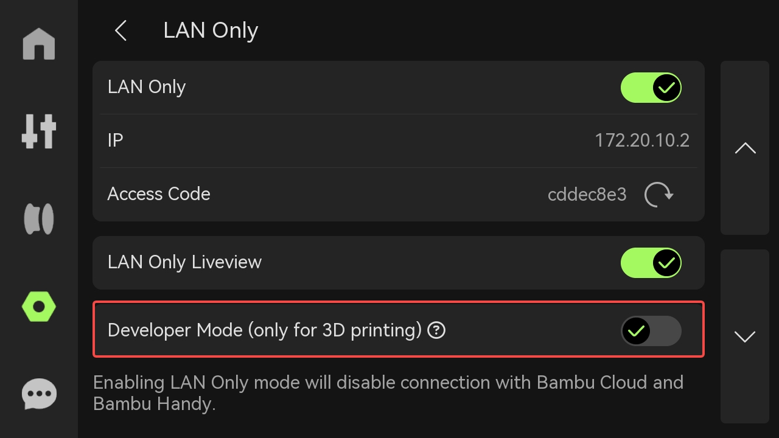The width and height of the screenshot is (779, 438).
Task: Tap the back arrow next to LAN Only
Action: click(x=120, y=30)
